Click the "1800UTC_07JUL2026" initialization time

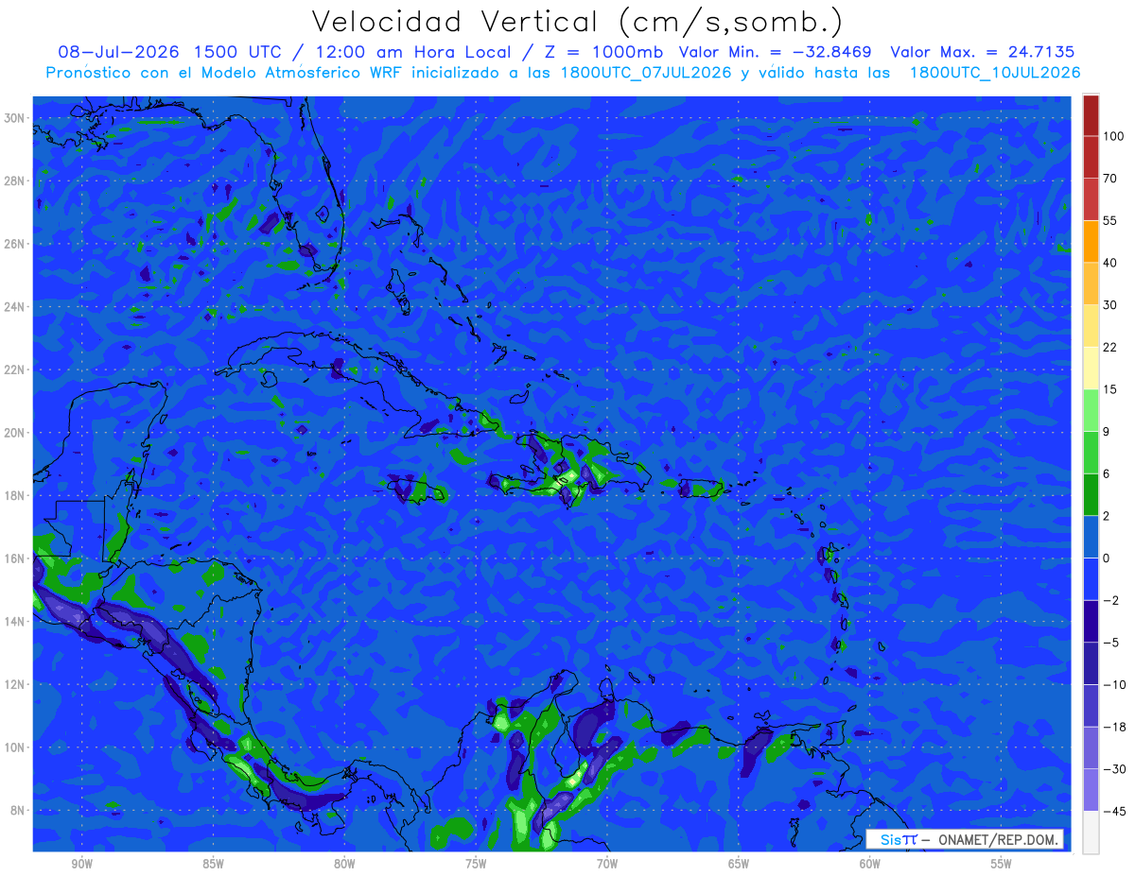[644, 73]
